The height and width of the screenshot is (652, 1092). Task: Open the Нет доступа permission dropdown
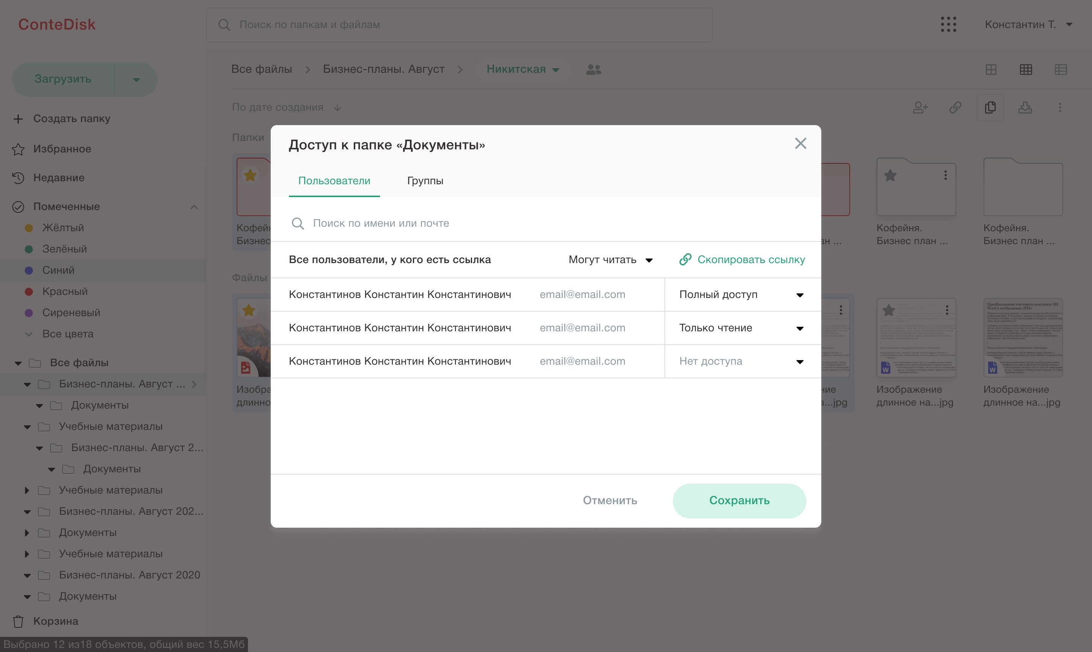741,362
